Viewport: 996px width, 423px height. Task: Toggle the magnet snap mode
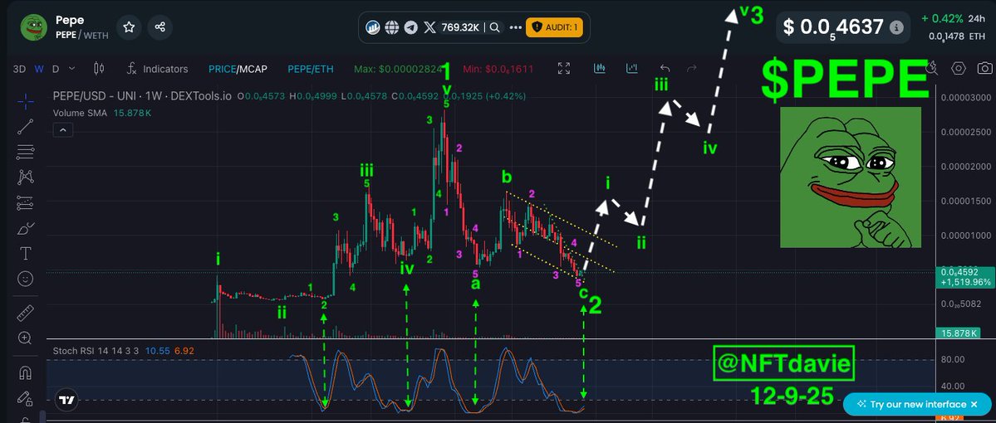coord(26,372)
